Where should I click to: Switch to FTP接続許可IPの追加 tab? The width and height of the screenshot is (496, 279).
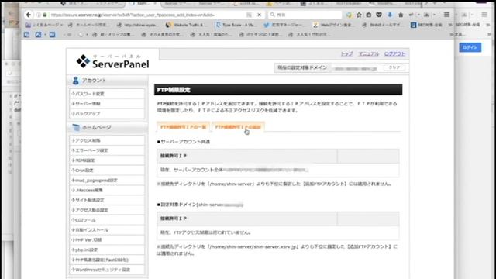tap(238, 127)
